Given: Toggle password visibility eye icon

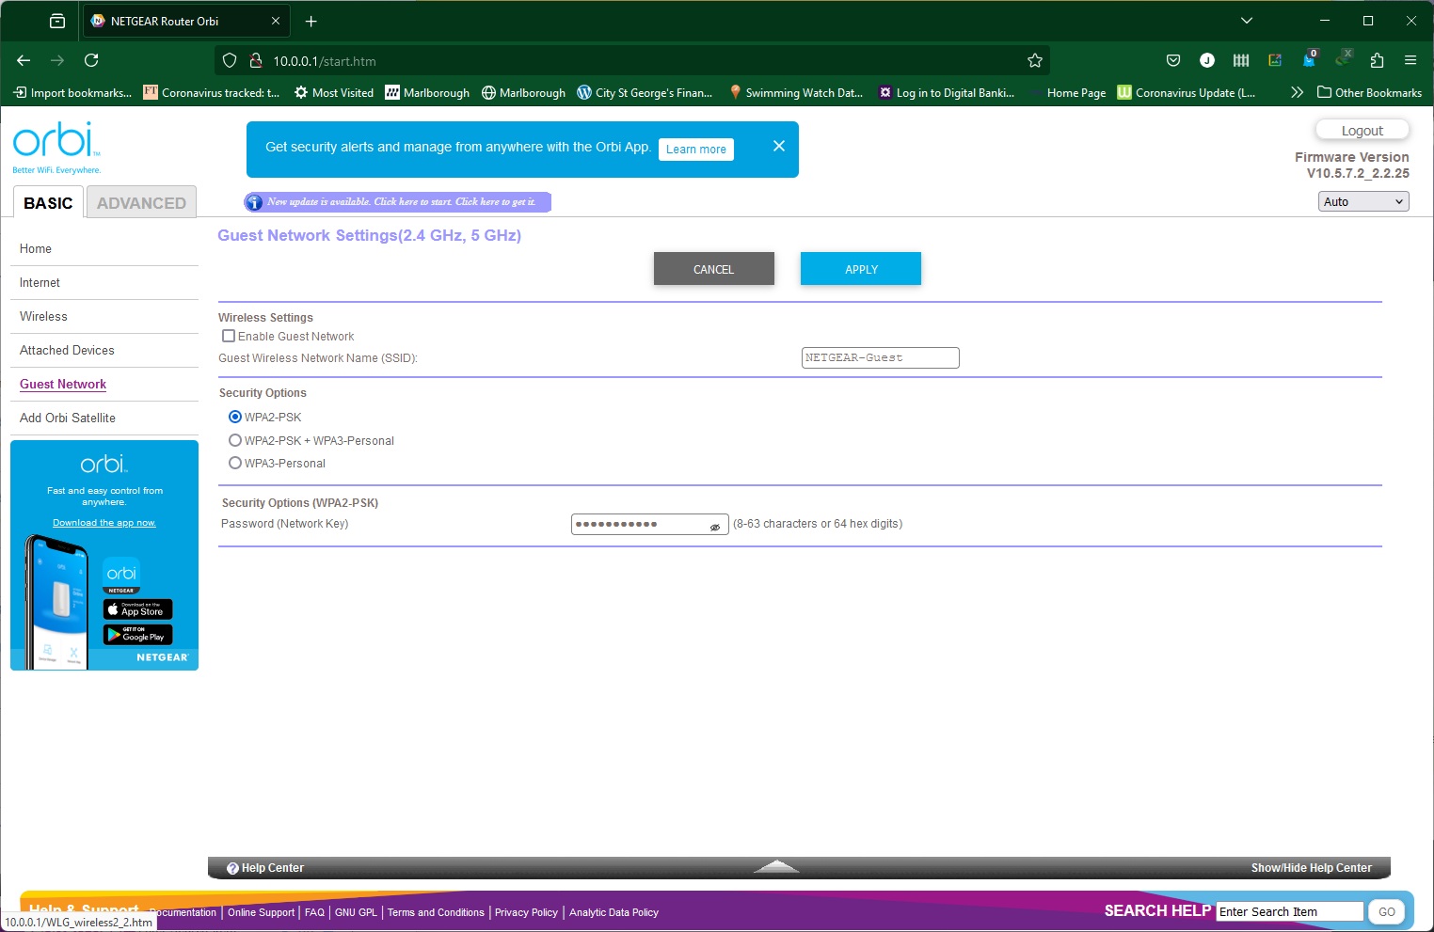Looking at the screenshot, I should pos(715,528).
